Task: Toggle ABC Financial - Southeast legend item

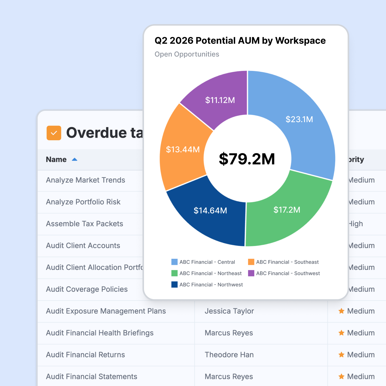Action: pos(283,262)
